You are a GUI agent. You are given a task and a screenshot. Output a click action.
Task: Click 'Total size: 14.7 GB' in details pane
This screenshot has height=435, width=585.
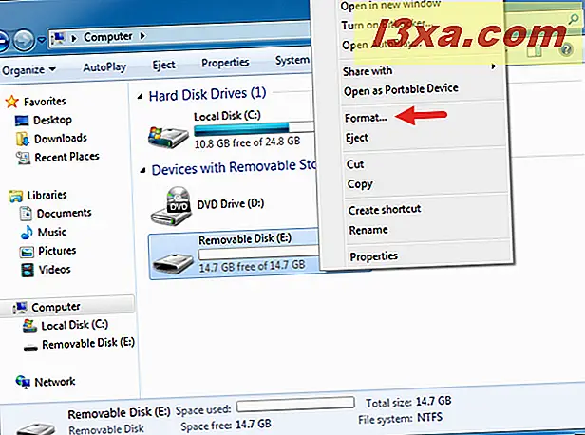[408, 402]
